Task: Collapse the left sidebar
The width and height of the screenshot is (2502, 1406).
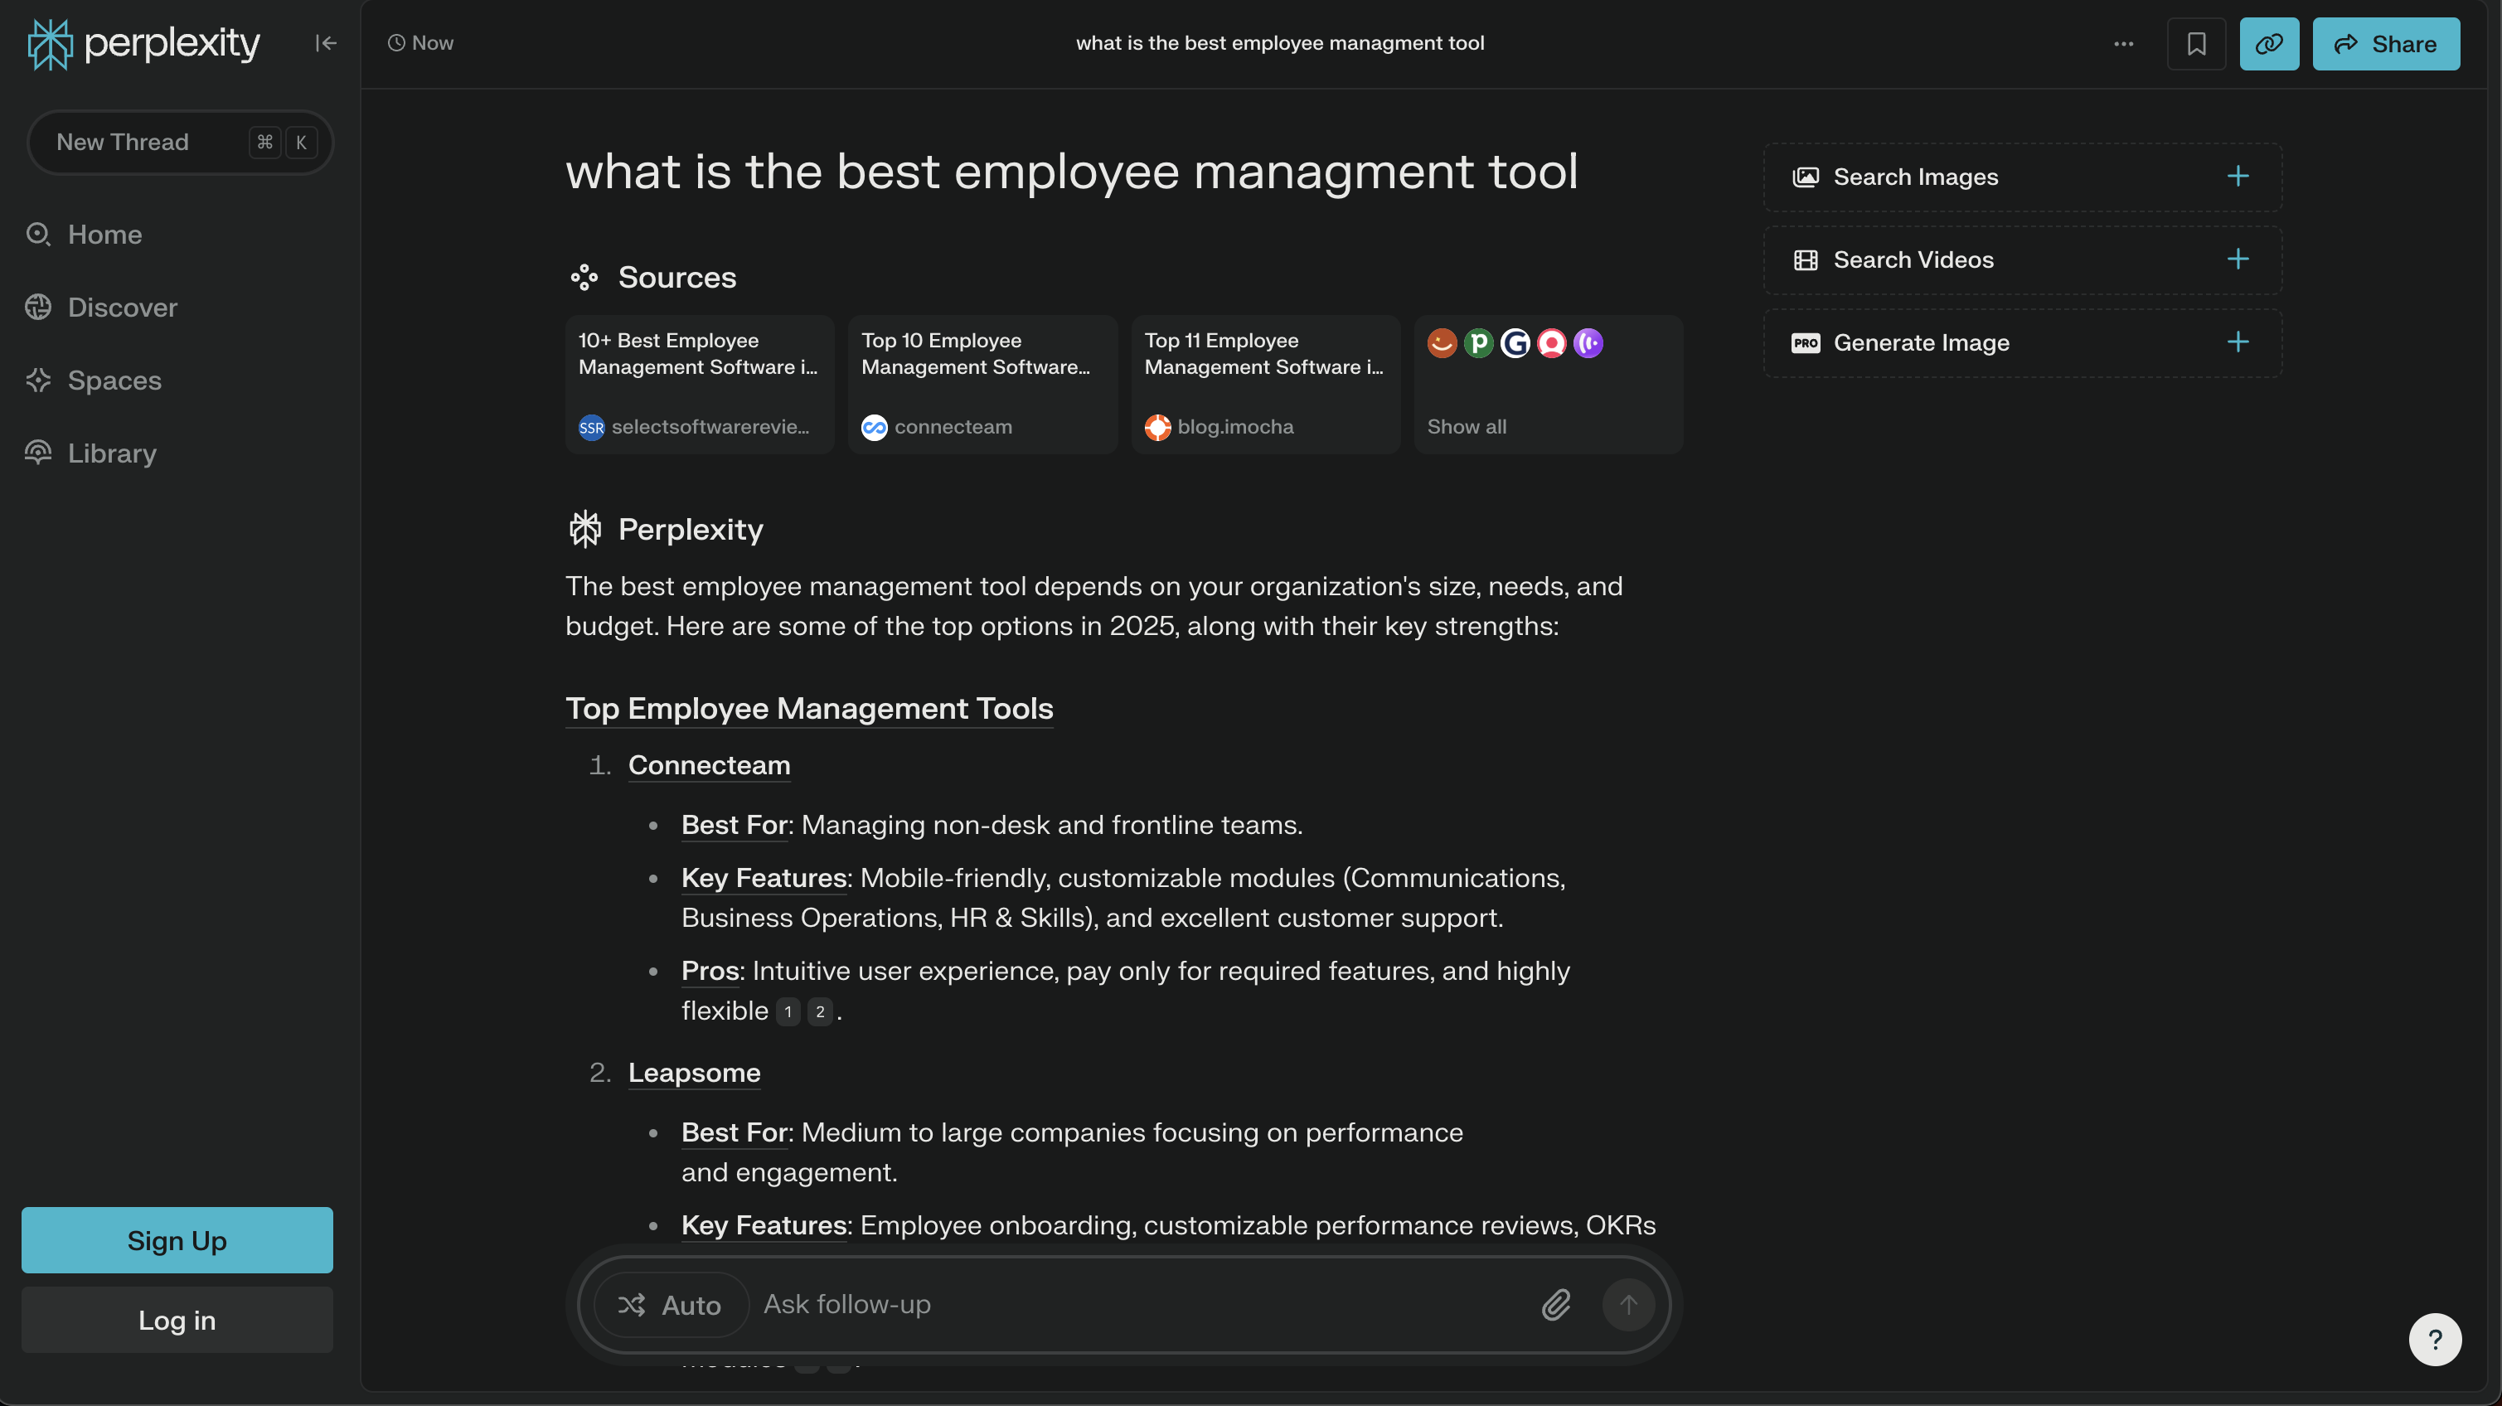Action: (x=325, y=43)
